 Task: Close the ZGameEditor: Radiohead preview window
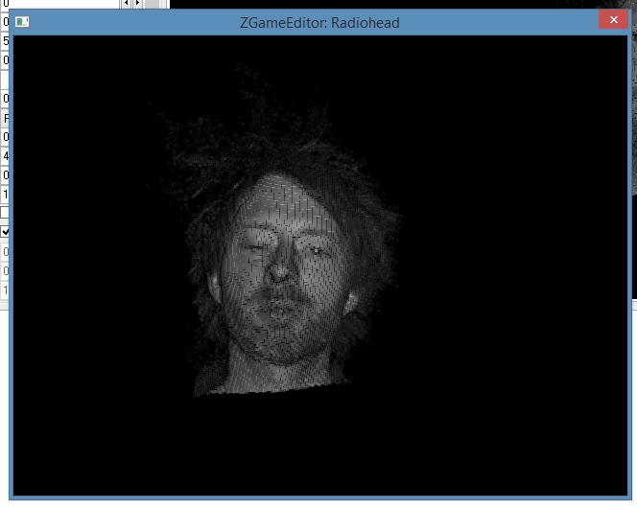613,19
